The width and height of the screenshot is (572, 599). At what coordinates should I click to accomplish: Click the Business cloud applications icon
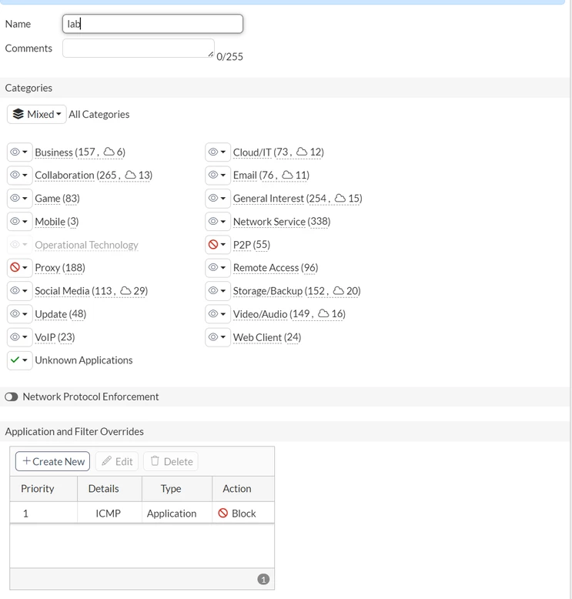109,151
